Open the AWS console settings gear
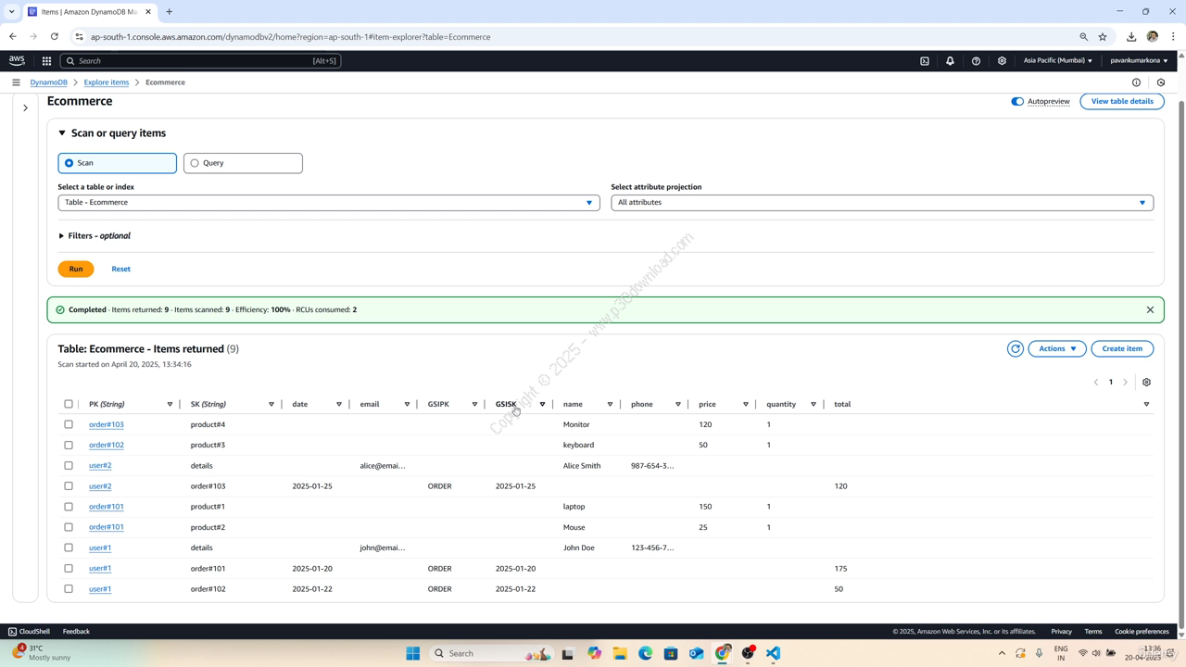Viewport: 1186px width, 667px height. [x=1002, y=61]
